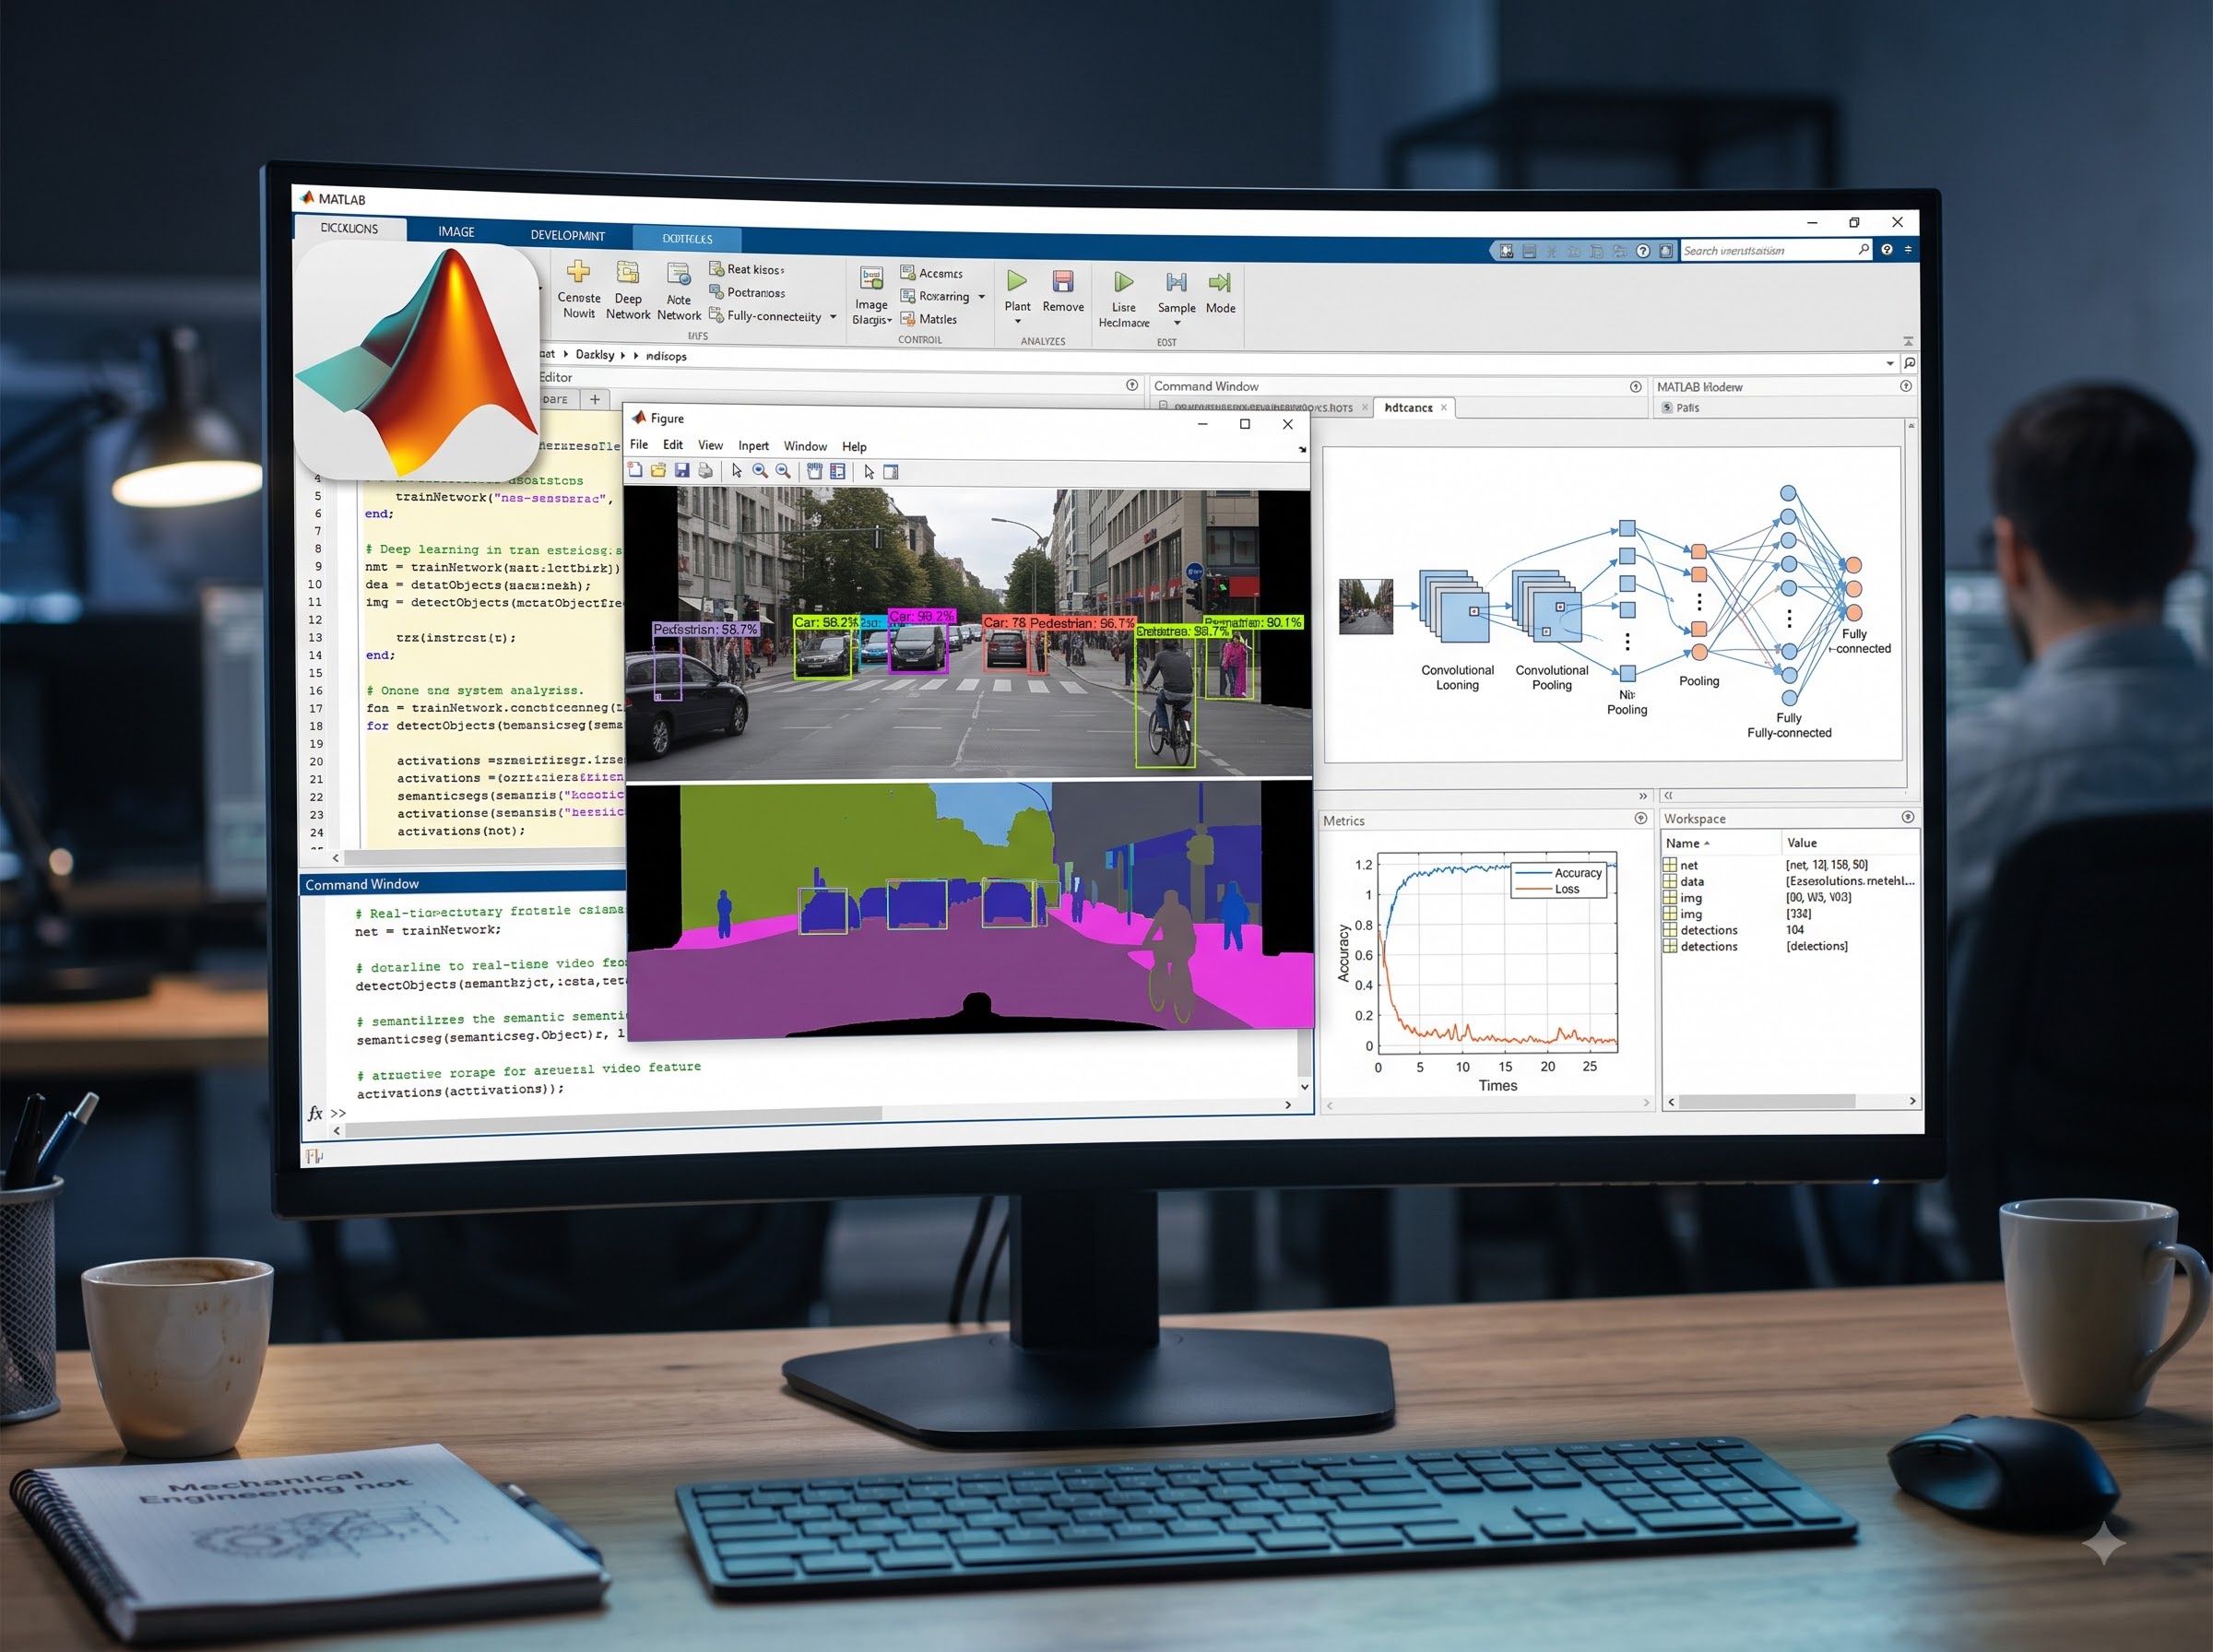2213x1652 pixels.
Task: Click the Reat kisos toolstrip item
Action: (746, 269)
